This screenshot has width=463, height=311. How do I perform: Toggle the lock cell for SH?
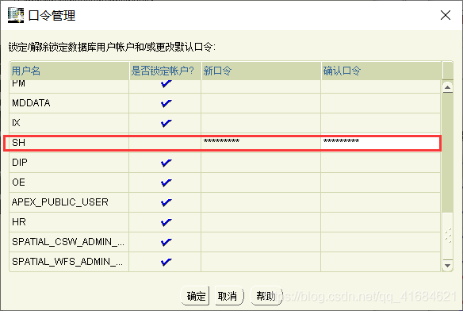165,143
